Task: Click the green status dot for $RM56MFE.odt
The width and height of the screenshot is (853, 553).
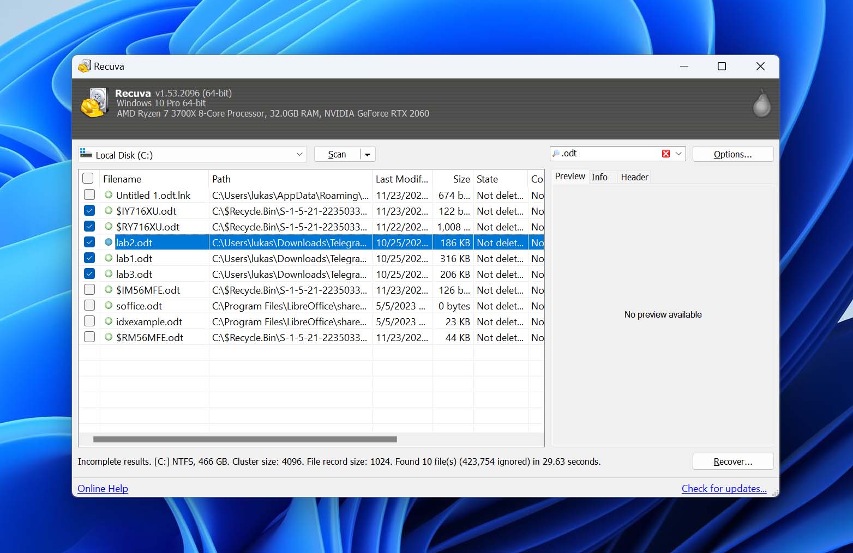Action: (109, 337)
